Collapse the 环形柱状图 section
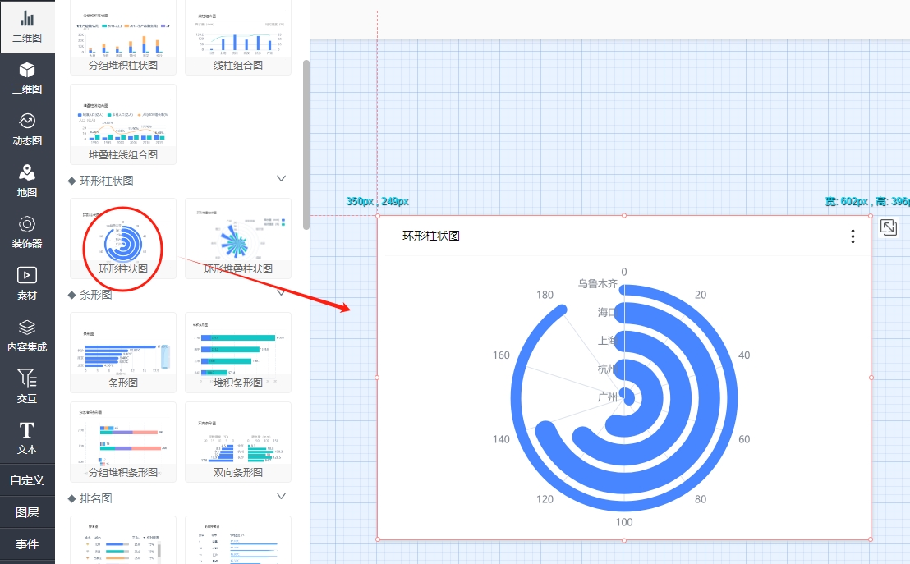The width and height of the screenshot is (910, 564). coord(281,179)
